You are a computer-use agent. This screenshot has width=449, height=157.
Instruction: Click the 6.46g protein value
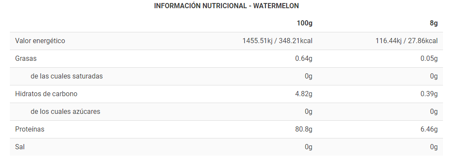tap(429, 129)
